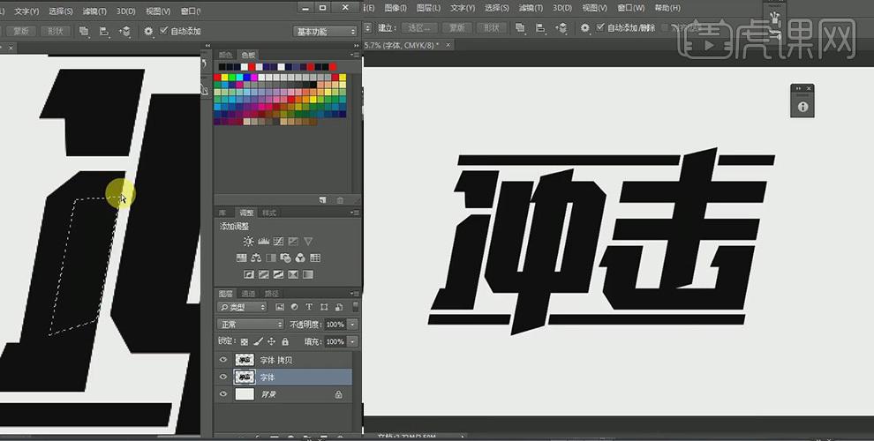Add a Levels adjustment layer
874x441 pixels.
[x=264, y=242]
